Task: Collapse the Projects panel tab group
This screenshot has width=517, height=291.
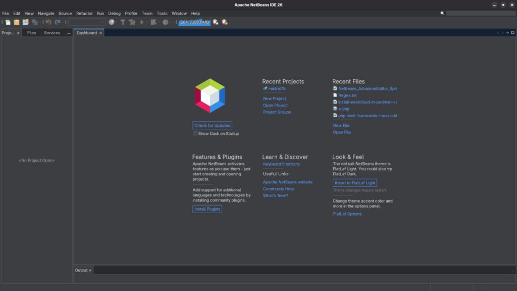Action: click(69, 32)
